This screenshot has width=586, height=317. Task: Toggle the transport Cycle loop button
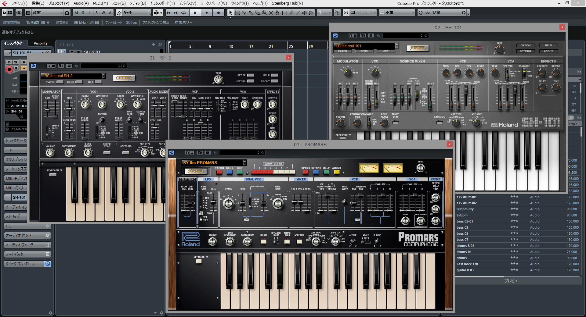pos(184,13)
